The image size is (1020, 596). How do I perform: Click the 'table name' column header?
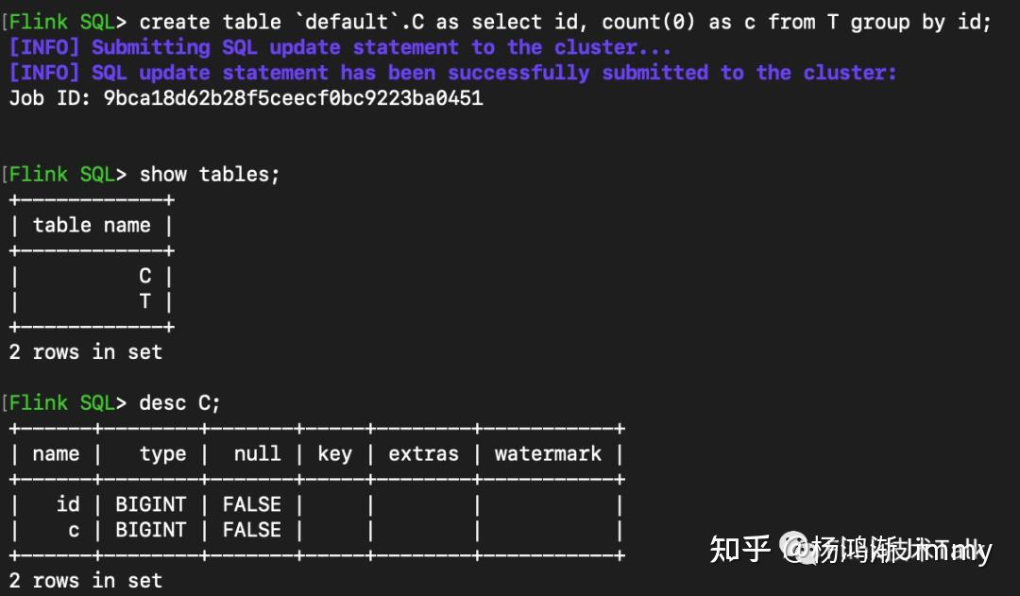pos(92,225)
